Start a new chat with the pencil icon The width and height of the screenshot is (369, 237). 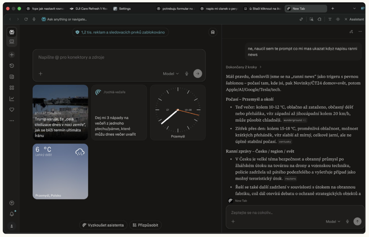pos(351,32)
